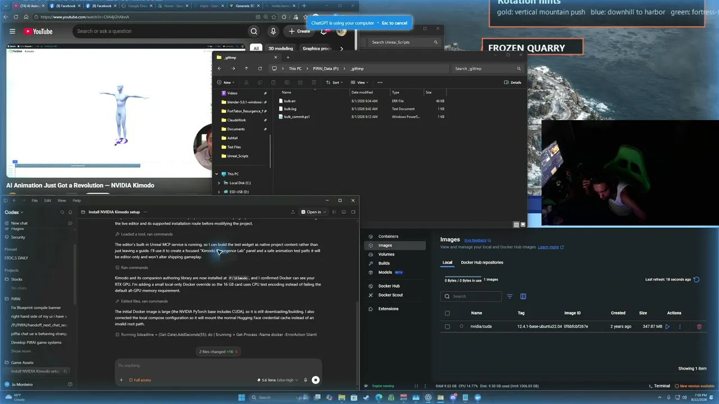Run the nvidia/cuda image with play icon

click(667, 327)
